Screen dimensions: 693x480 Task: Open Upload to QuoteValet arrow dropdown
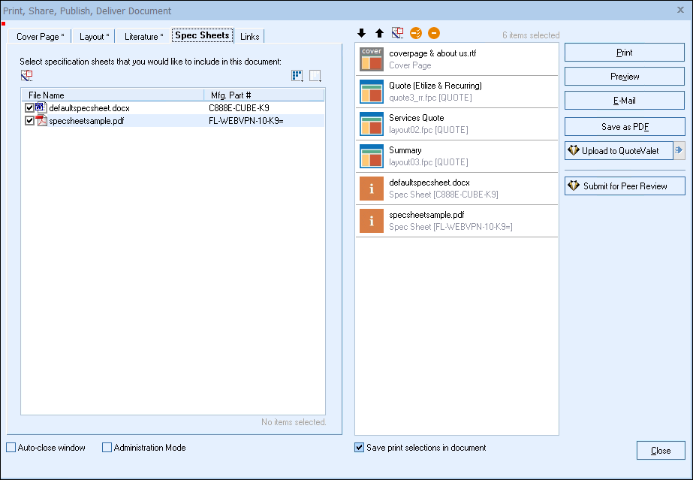click(x=679, y=151)
